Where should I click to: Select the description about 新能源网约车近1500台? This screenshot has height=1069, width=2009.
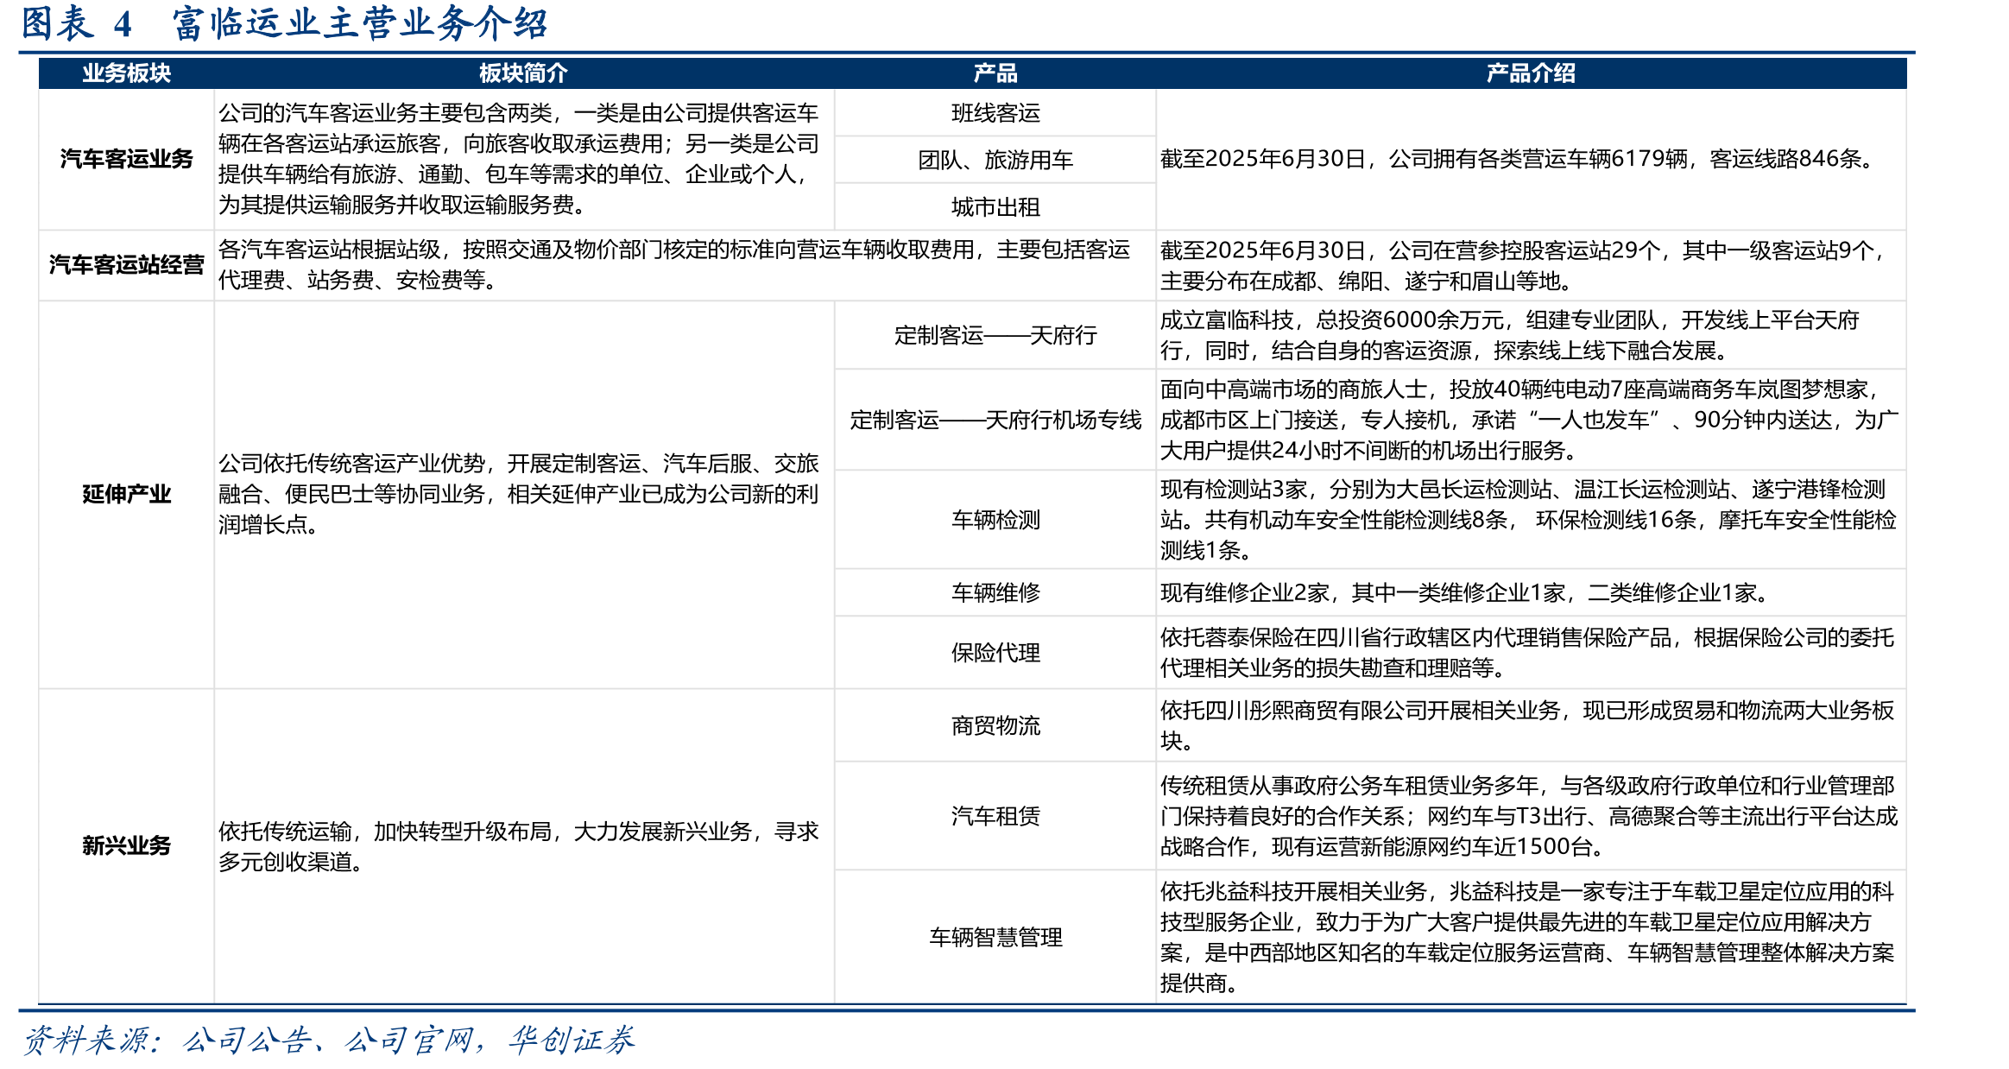pyautogui.click(x=1529, y=816)
